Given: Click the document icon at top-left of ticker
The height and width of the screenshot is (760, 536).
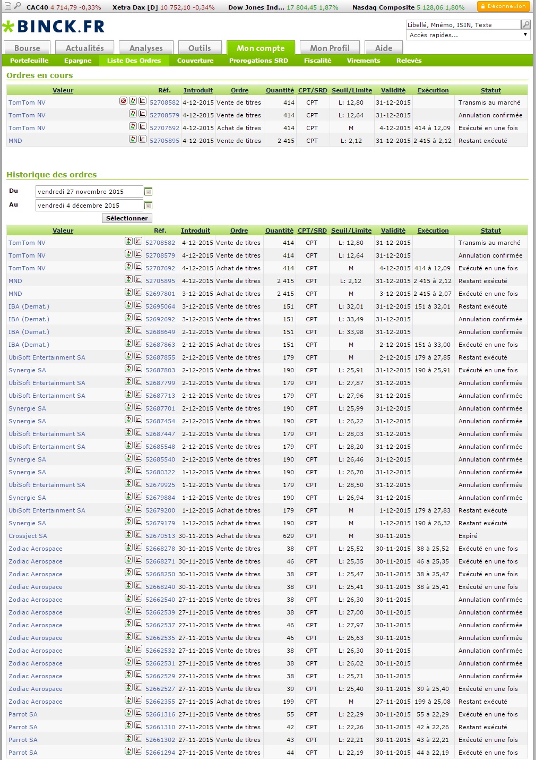Looking at the screenshot, I should click(x=7, y=6).
